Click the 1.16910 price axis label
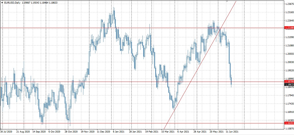 (289, 112)
